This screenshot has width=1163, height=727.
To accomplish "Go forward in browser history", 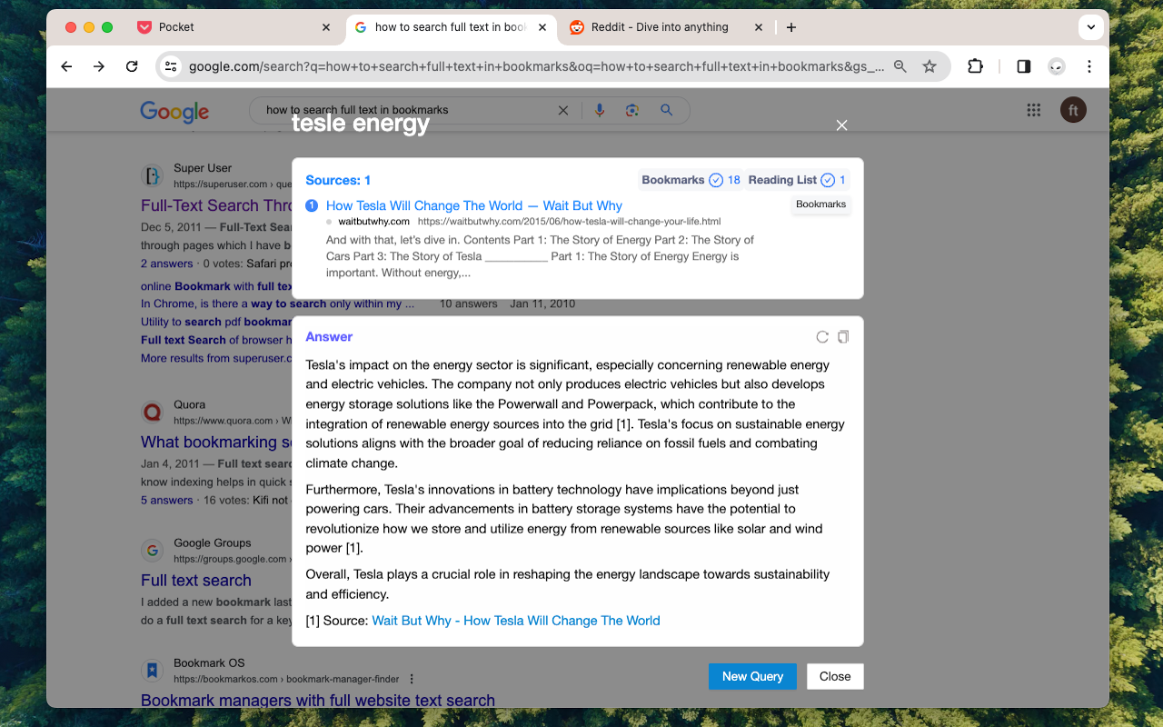I will point(99,66).
